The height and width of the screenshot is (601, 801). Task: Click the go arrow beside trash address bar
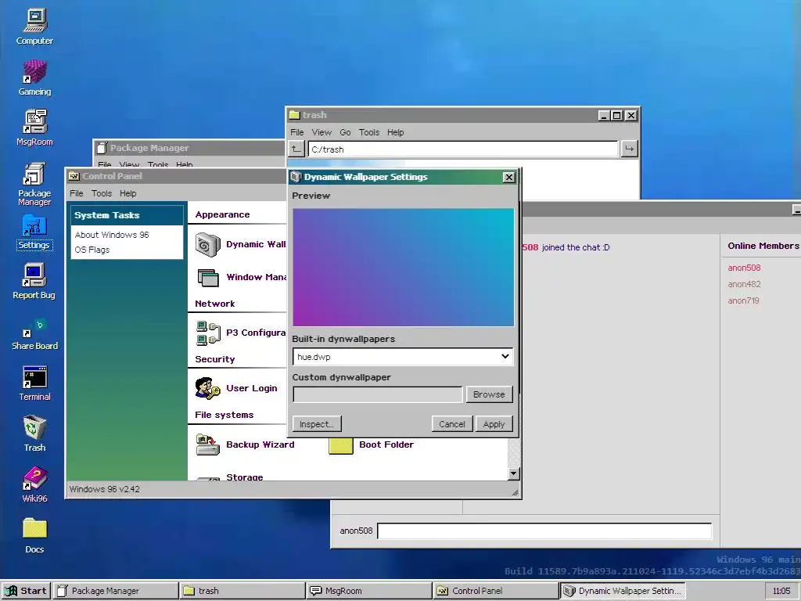[x=630, y=149]
